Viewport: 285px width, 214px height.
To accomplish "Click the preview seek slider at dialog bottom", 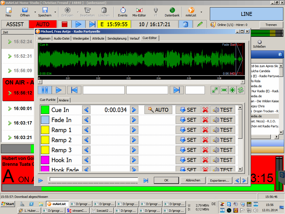I will [x=94, y=180].
